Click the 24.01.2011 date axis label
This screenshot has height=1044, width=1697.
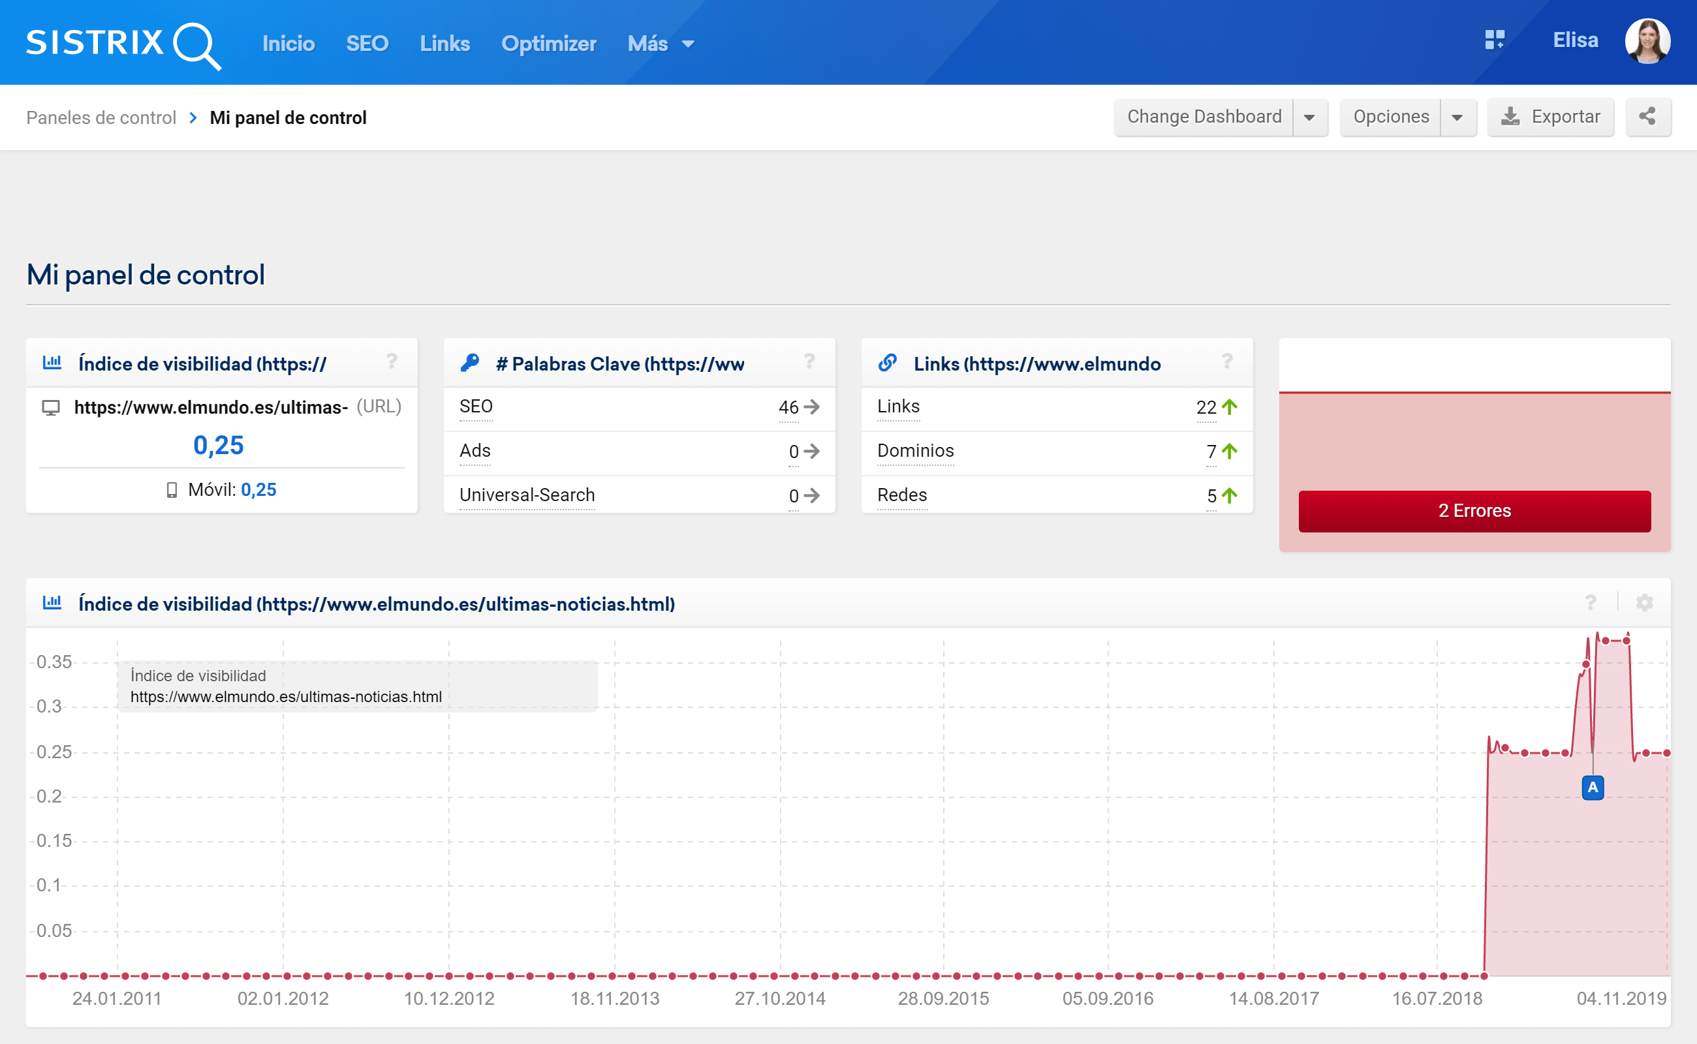(117, 998)
